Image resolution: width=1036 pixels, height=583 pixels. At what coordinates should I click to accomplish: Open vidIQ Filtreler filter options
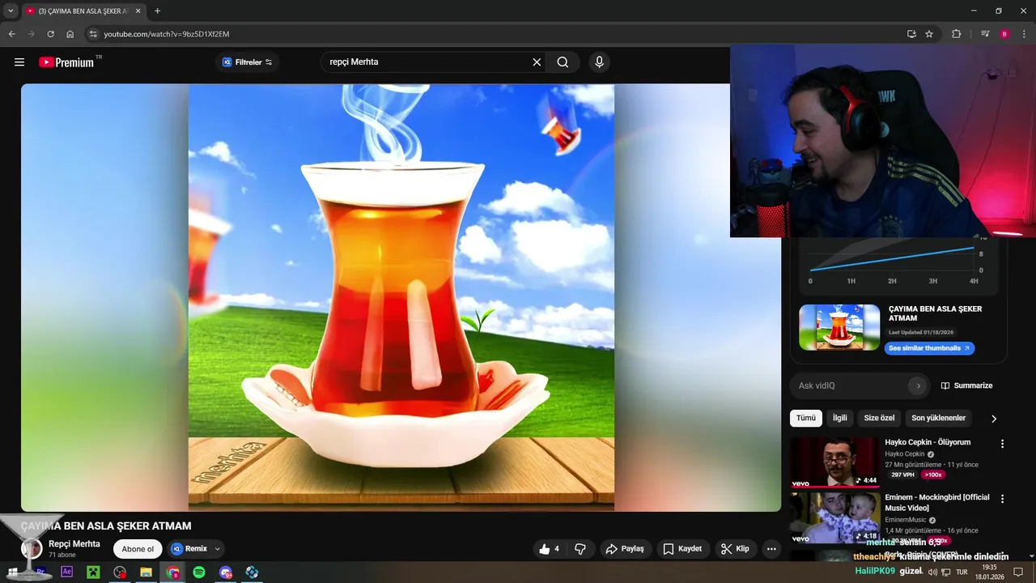[x=248, y=62]
